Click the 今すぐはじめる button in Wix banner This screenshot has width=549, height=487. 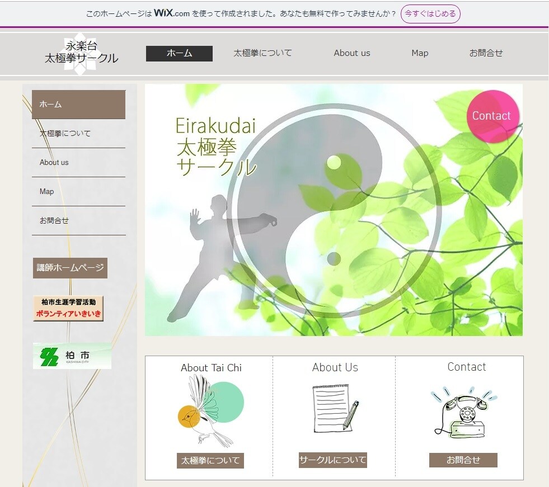point(430,13)
